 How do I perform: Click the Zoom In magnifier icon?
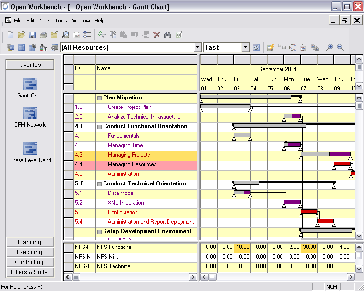pyautogui.click(x=329, y=47)
